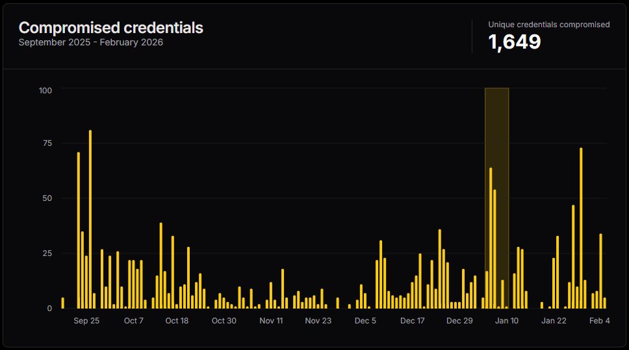
Task: Click the September 2025 - February 2026 date range
Action: coord(90,43)
